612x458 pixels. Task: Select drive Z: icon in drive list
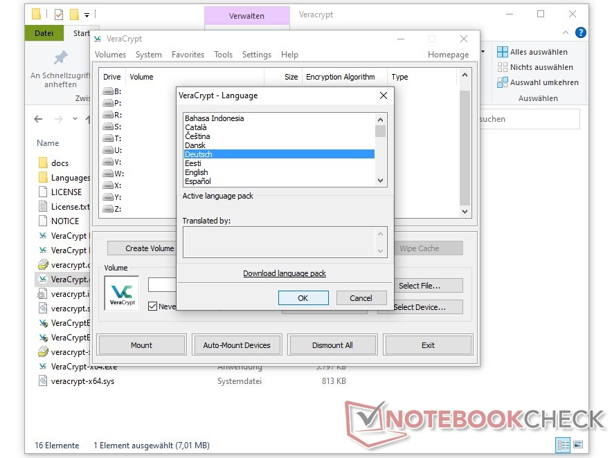(108, 209)
